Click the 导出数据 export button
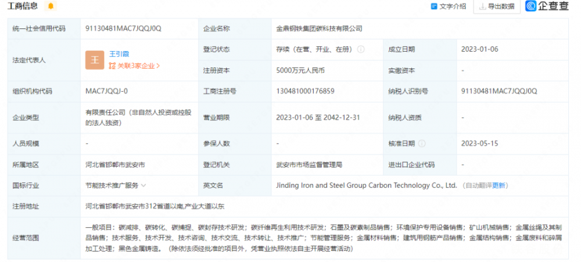 [497, 6]
